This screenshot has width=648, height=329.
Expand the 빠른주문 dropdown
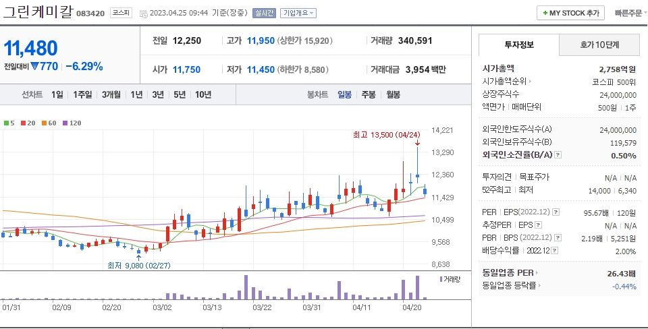point(631,13)
